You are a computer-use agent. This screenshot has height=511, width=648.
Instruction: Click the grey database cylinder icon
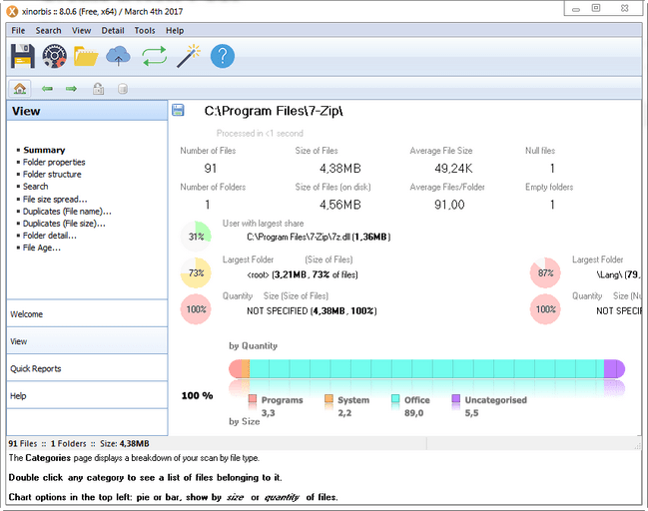pos(123,89)
